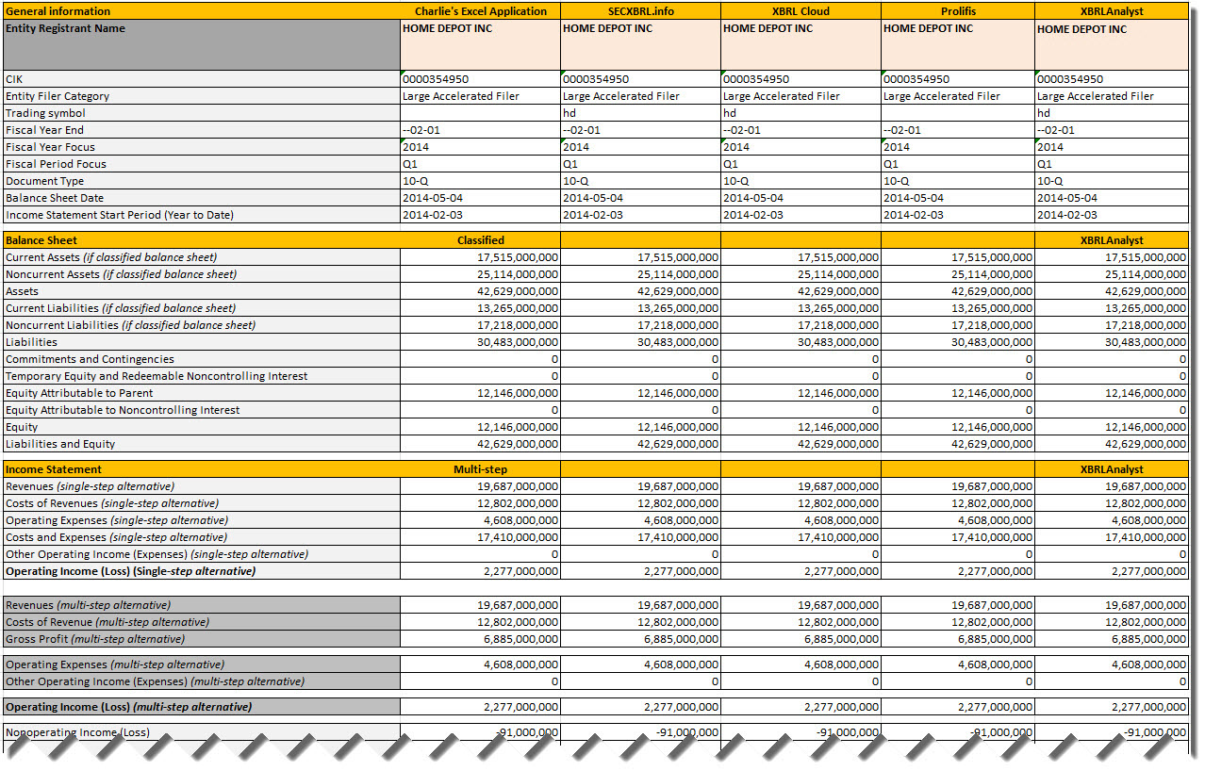The width and height of the screenshot is (1205, 771).
Task: Select the "General information" header cell
Action: [x=202, y=11]
